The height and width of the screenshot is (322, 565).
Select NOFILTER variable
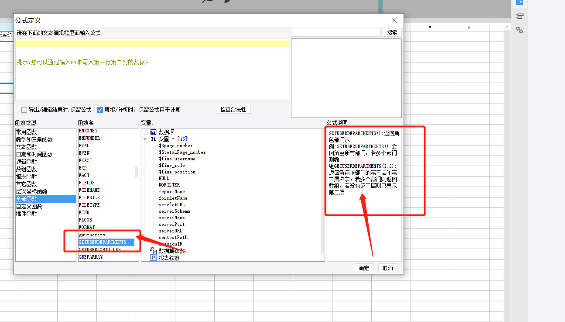pos(169,185)
